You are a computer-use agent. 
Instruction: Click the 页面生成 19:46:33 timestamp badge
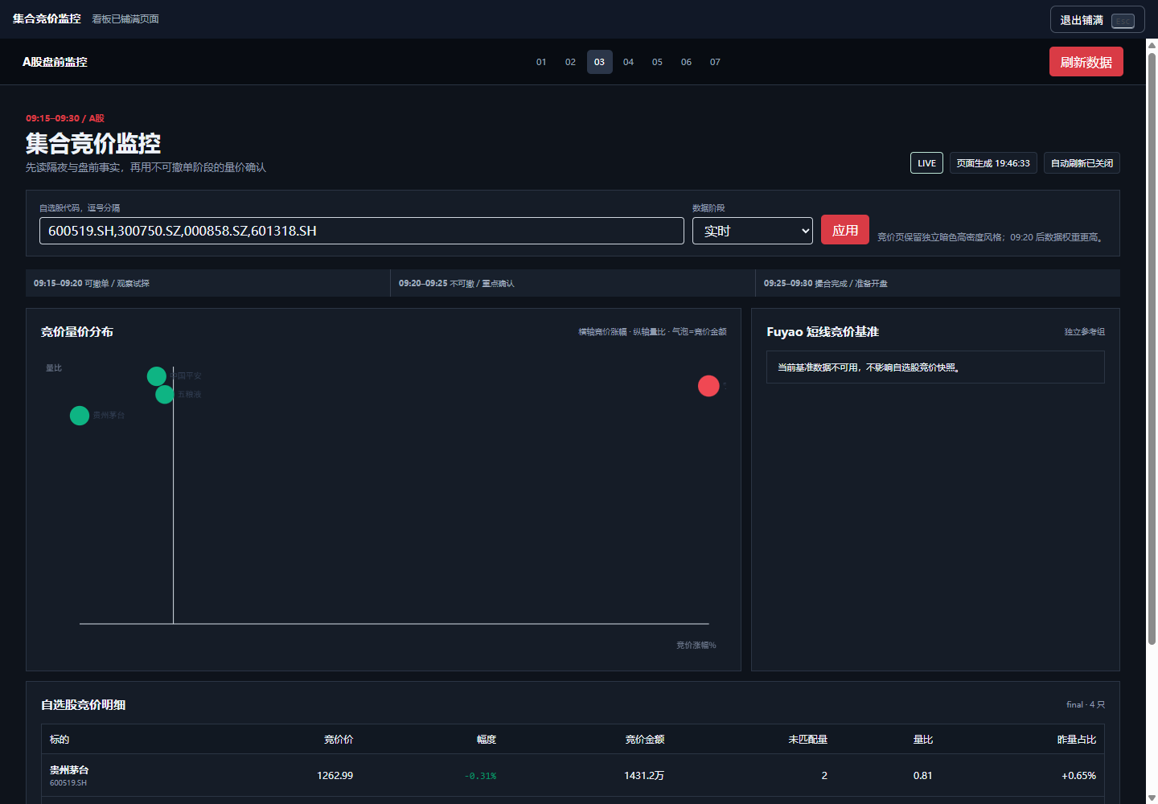pos(993,163)
